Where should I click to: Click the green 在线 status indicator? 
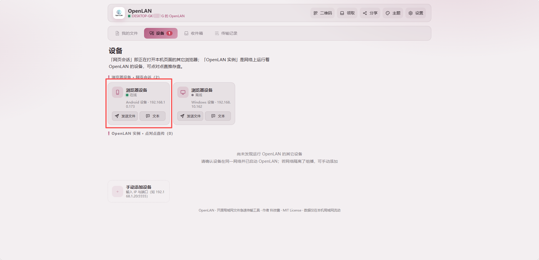coord(127,95)
